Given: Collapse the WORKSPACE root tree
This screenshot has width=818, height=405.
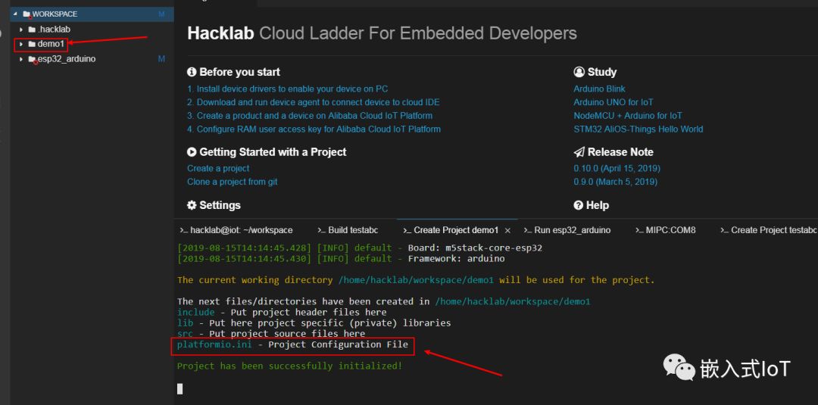Looking at the screenshot, I should click(x=15, y=14).
